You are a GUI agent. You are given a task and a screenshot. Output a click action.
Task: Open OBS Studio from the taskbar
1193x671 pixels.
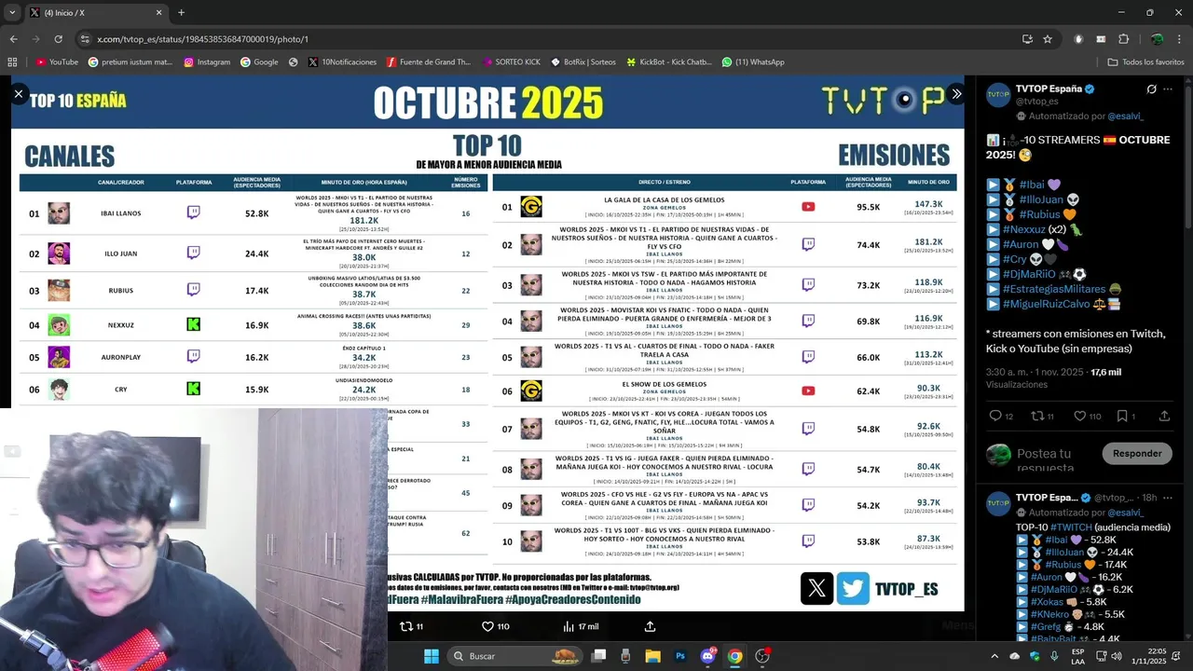(762, 656)
